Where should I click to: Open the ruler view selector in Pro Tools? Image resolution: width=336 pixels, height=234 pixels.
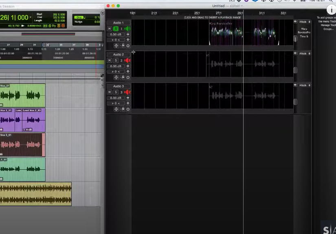[102, 45]
